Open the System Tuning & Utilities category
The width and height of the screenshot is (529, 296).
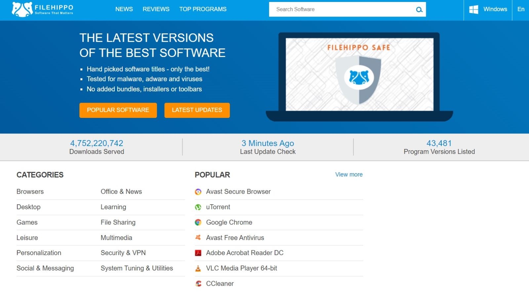click(137, 268)
